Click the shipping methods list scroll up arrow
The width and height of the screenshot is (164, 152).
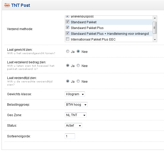click(155, 18)
